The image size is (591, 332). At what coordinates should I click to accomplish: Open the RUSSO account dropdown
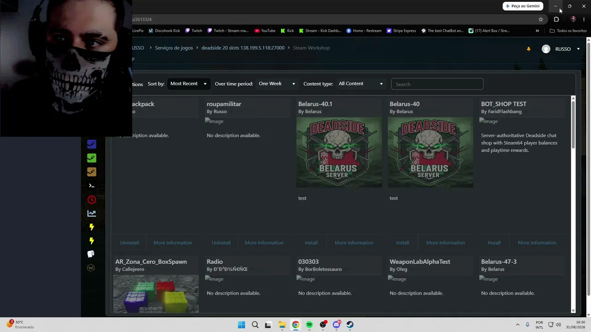pyautogui.click(x=561, y=49)
